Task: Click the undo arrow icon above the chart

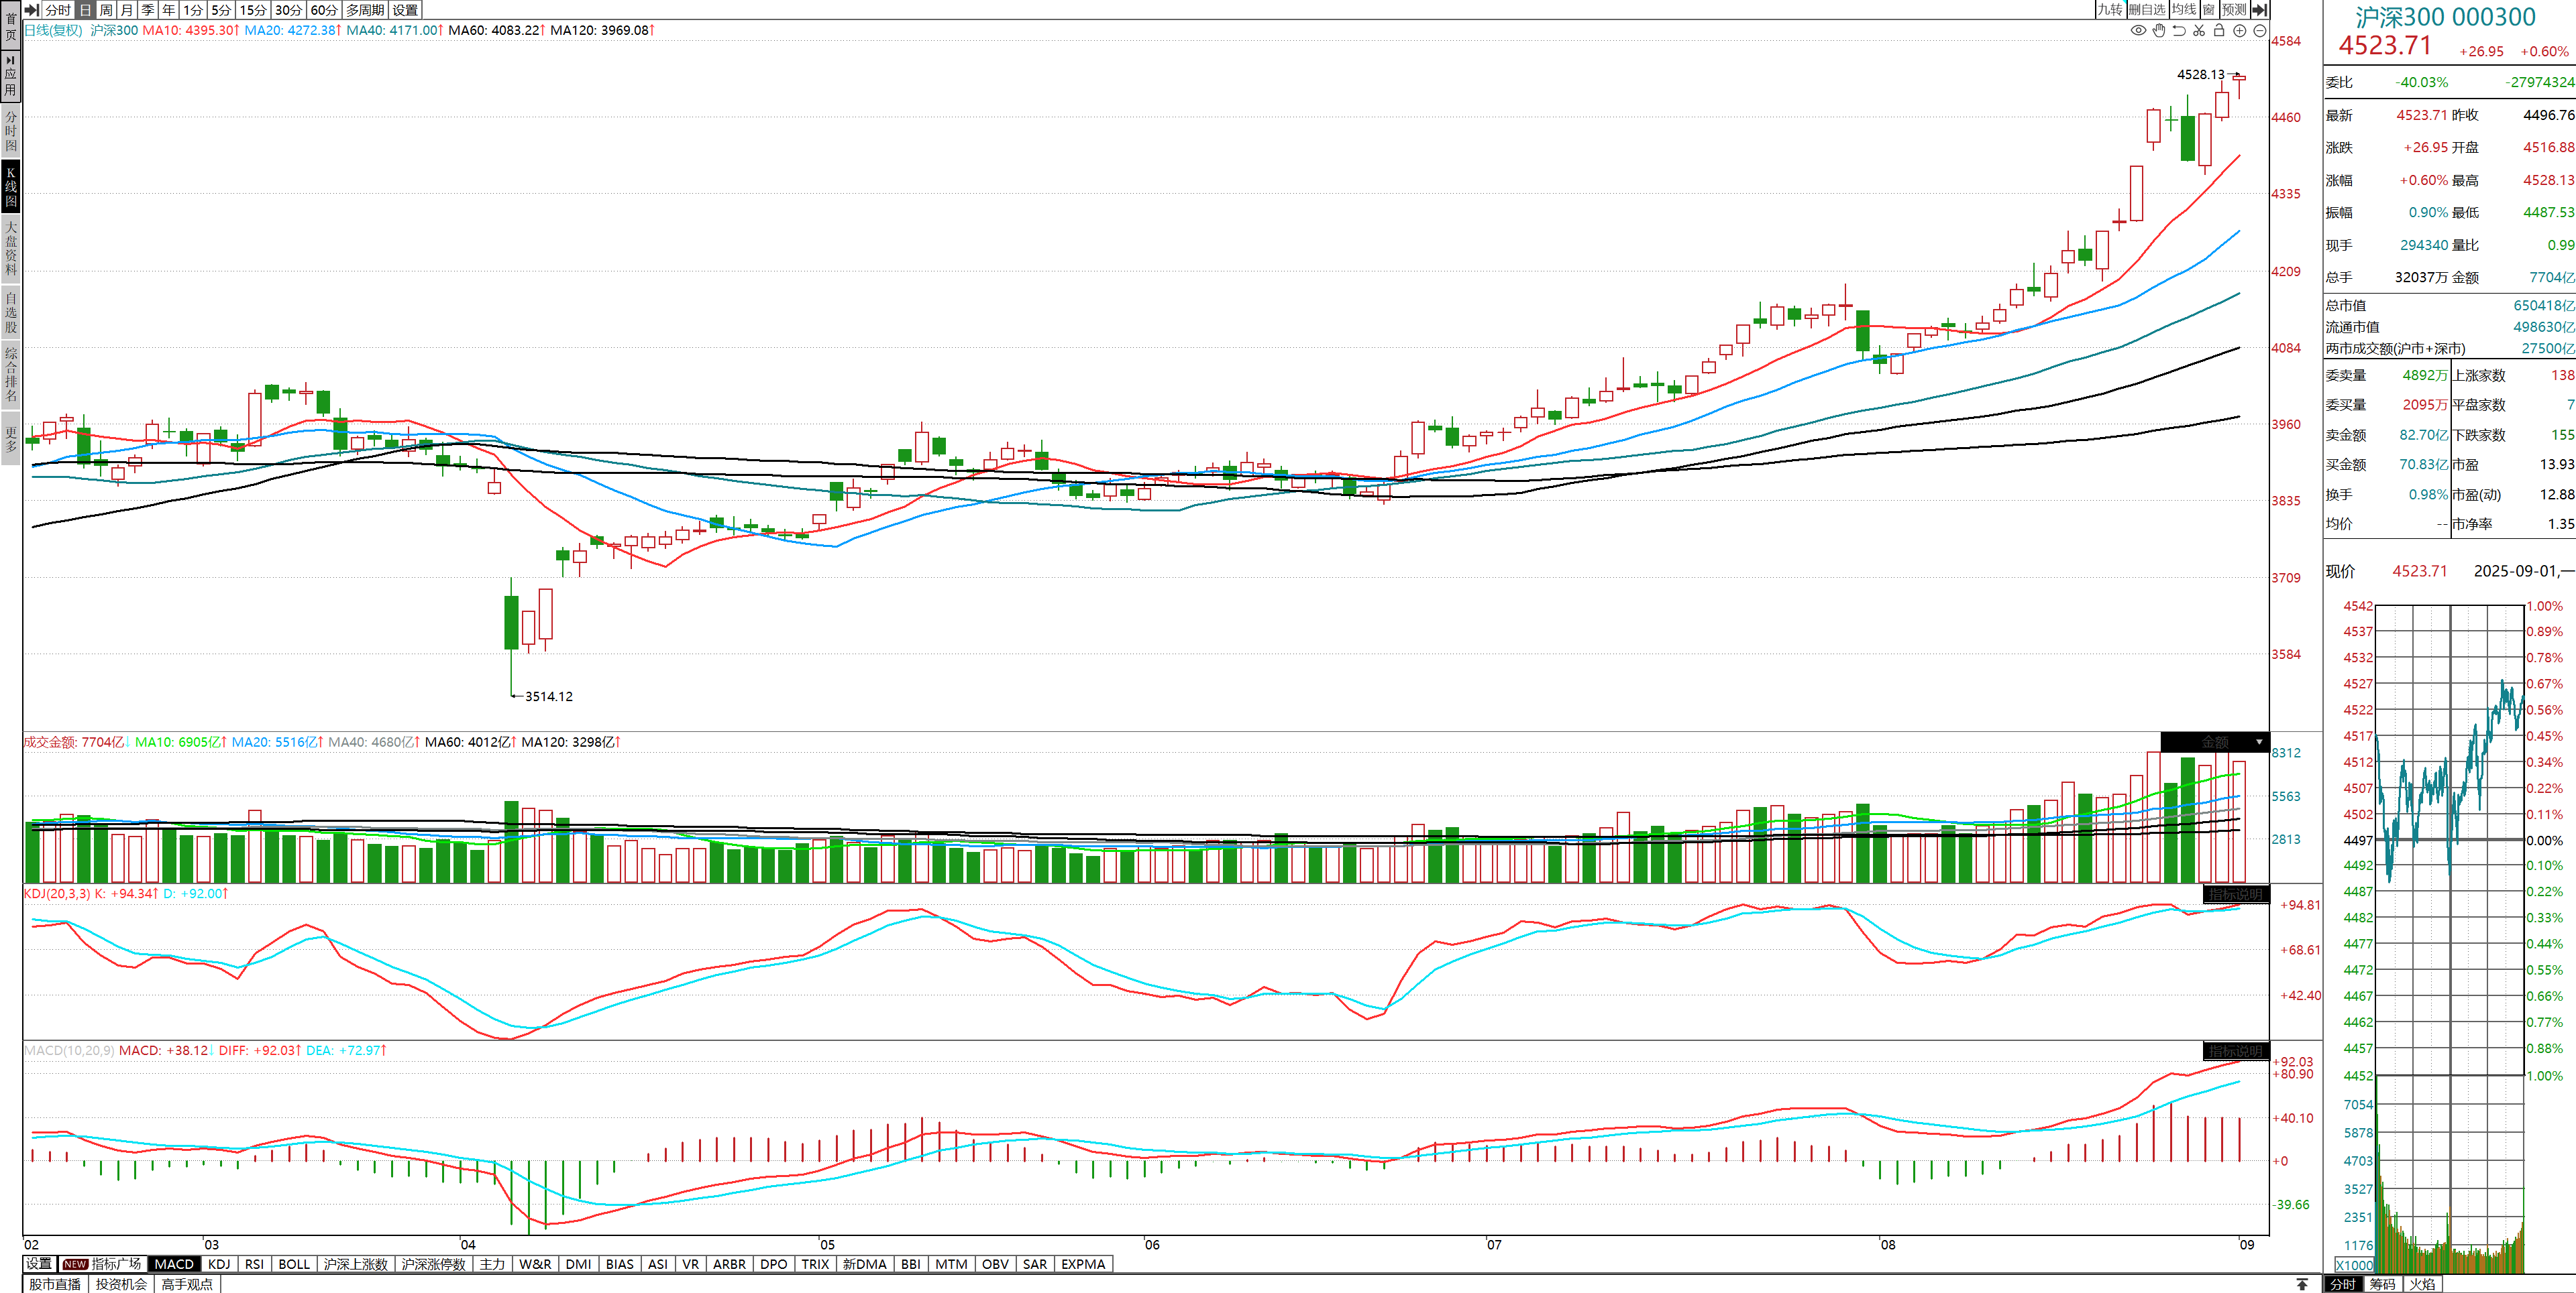Action: [2179, 30]
